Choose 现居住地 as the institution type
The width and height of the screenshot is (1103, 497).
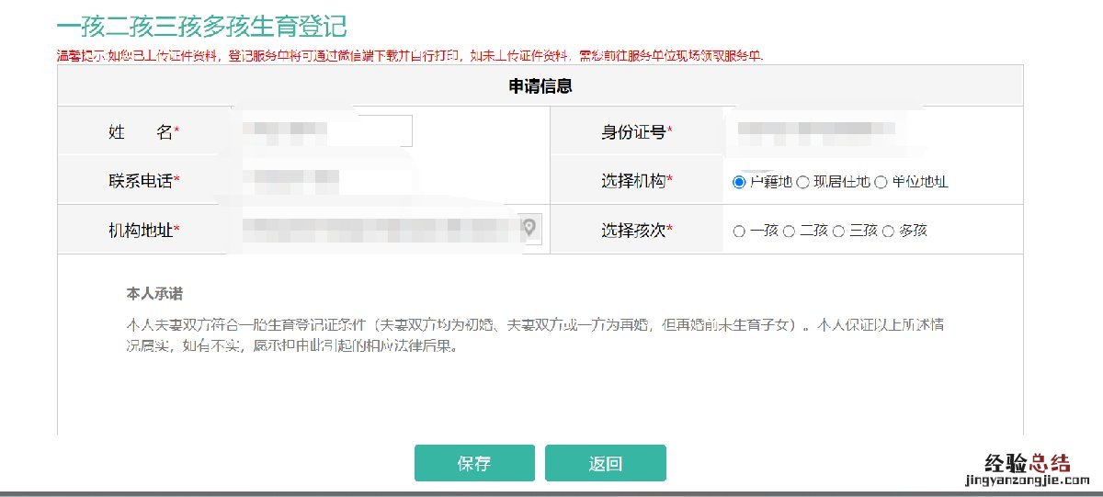pos(802,182)
